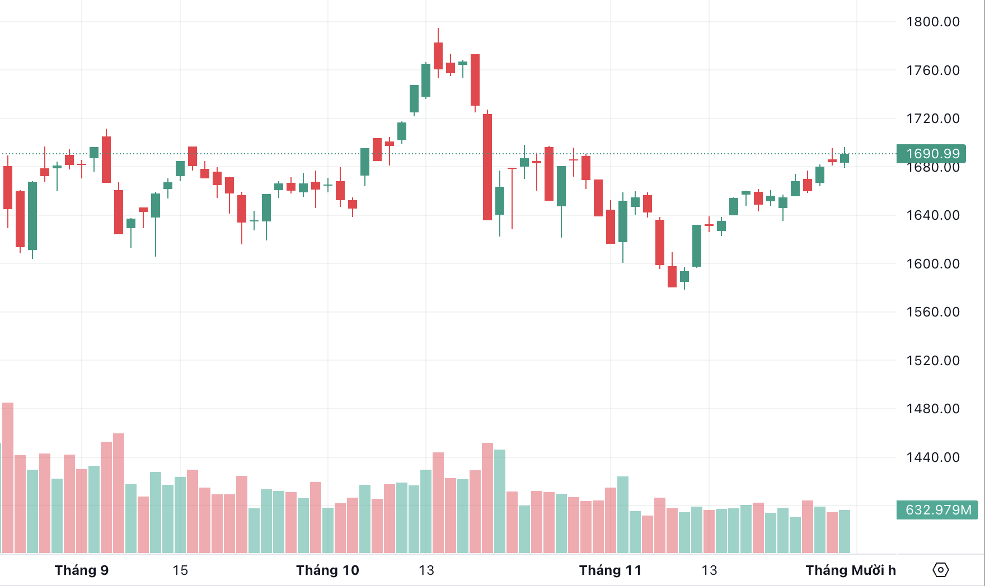Click the 15 date label on time axis
The width and height of the screenshot is (985, 586).
(x=180, y=570)
